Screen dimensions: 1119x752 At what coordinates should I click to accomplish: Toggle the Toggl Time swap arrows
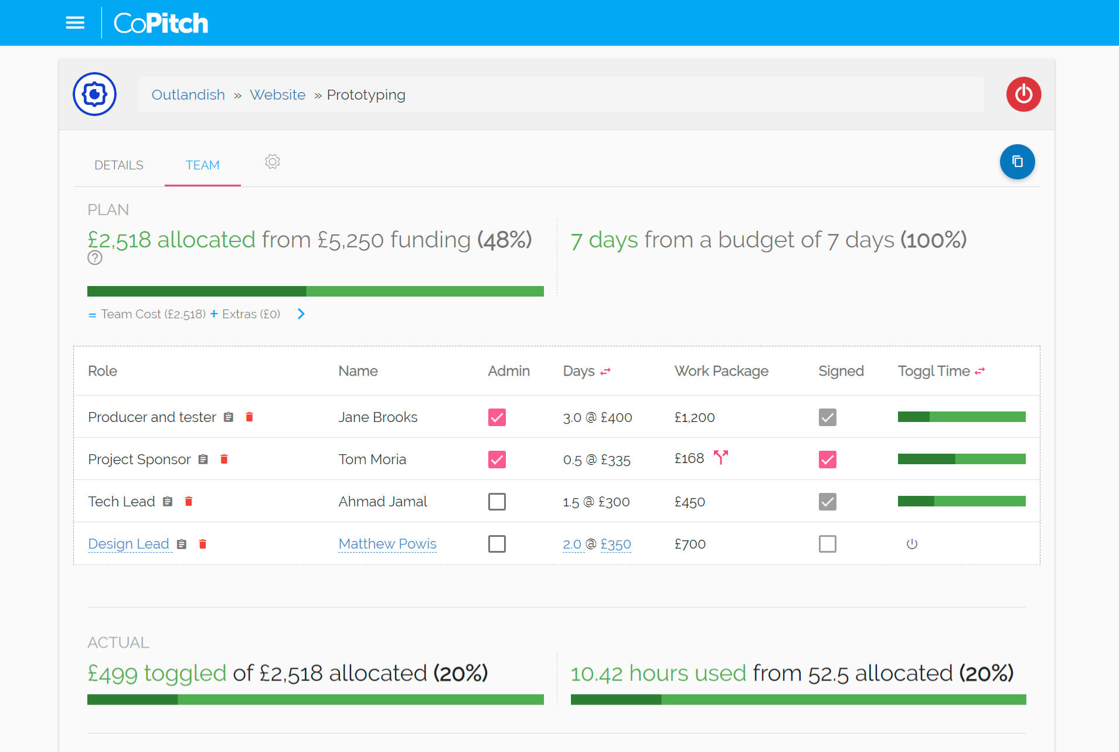pos(979,371)
